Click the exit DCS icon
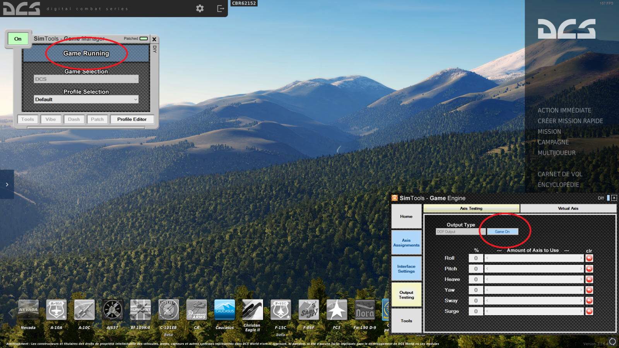The height and width of the screenshot is (348, 619). pyautogui.click(x=221, y=9)
